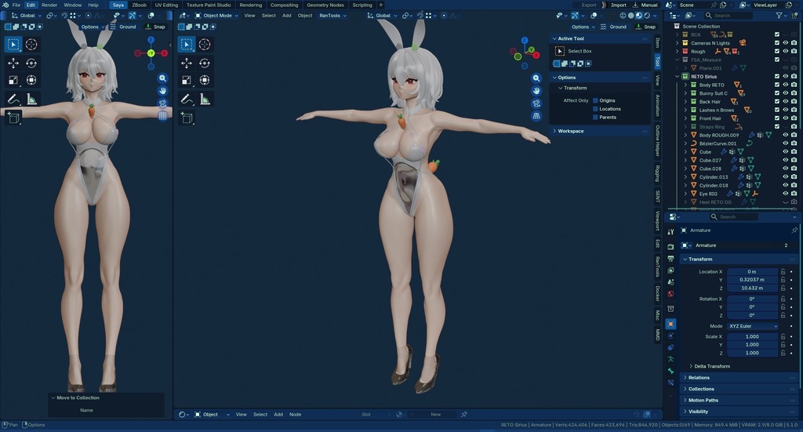
Task: Open the Object properties tab icon
Action: tap(670, 324)
